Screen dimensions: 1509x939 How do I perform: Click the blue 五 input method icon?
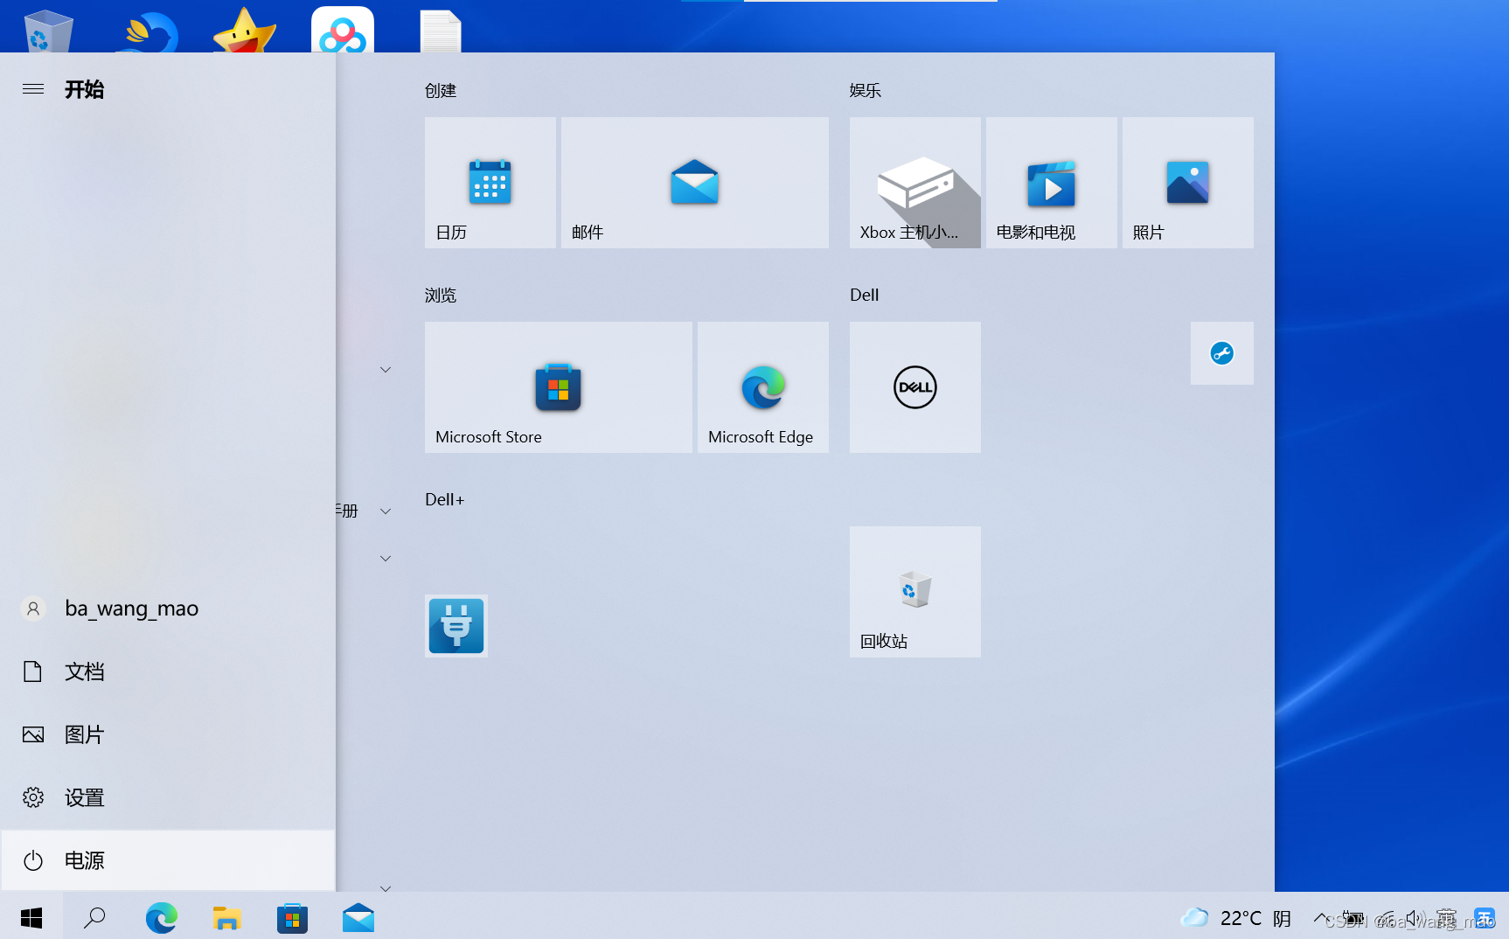coord(1485,918)
